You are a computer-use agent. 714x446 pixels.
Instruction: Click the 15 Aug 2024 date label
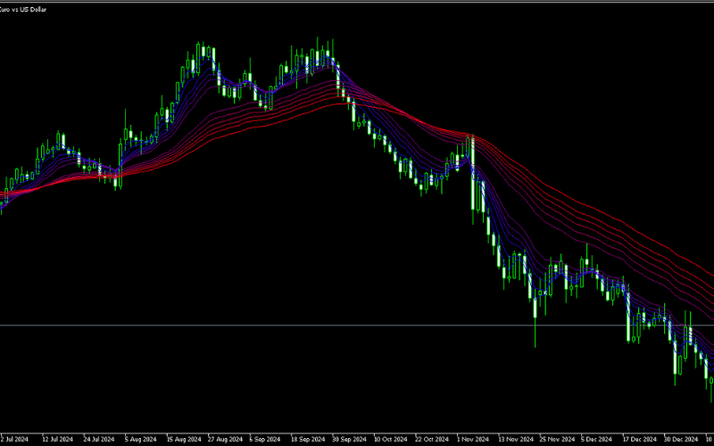182,440
